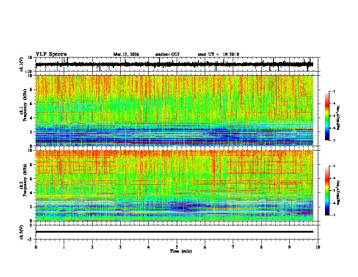358x277 pixels.
Task: Click the "Time (min)" x-axis label
Action: click(181, 251)
